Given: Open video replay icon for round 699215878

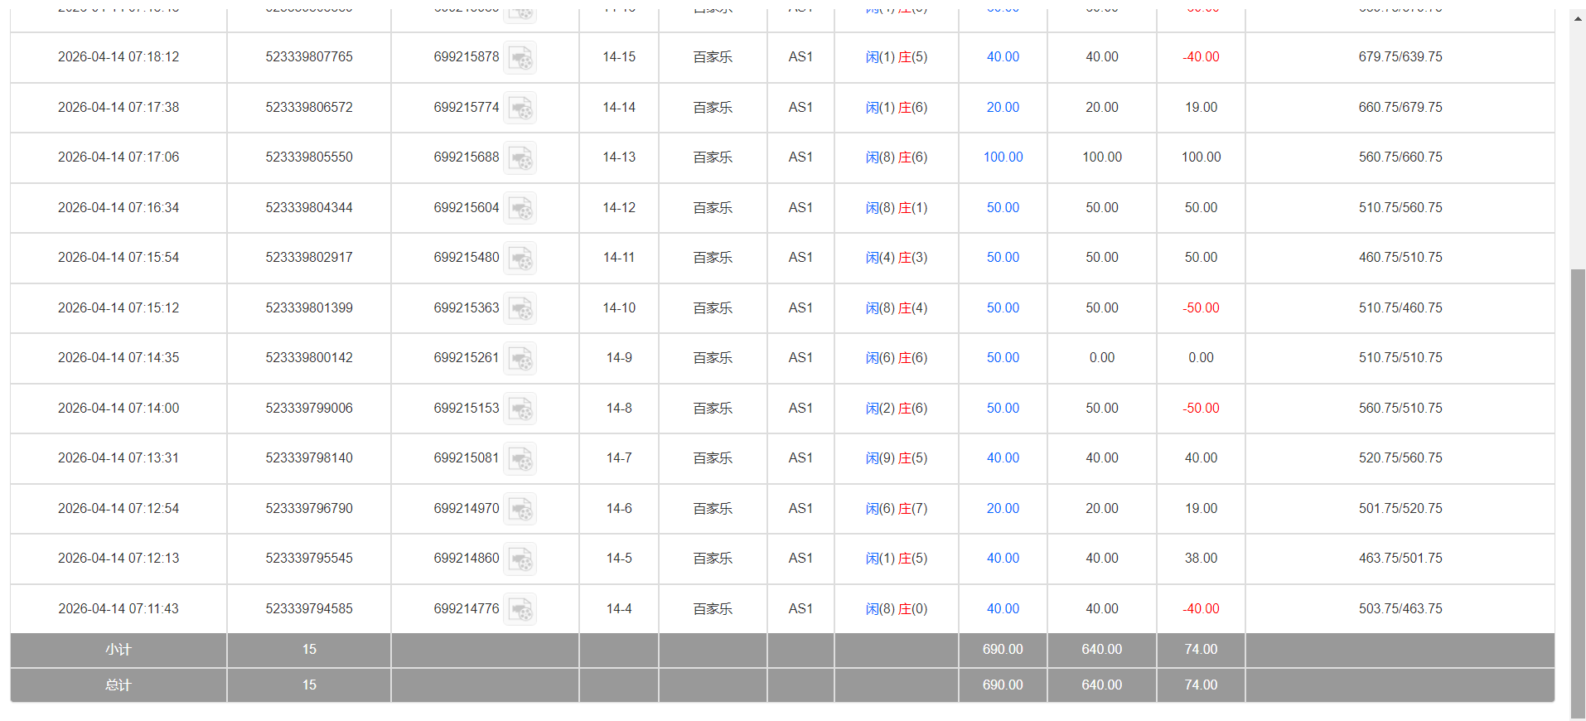Looking at the screenshot, I should (520, 58).
